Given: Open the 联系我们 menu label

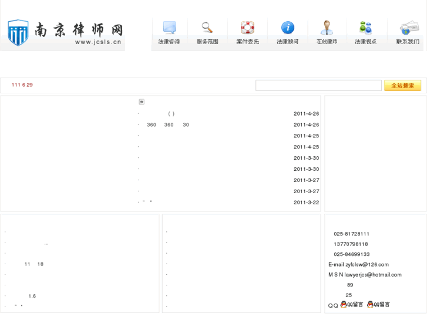Looking at the screenshot, I should (408, 42).
